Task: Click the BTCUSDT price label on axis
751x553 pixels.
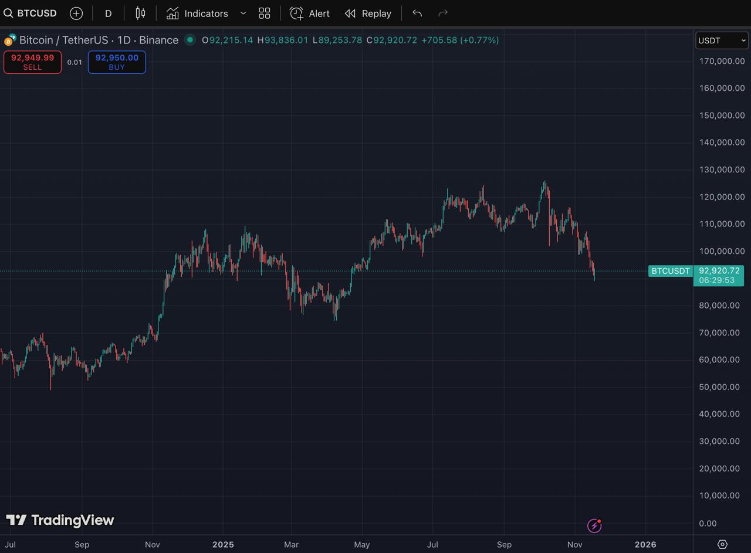Action: coord(670,271)
